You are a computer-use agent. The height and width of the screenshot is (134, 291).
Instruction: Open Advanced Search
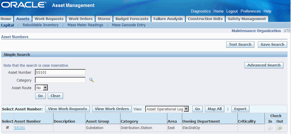point(264,65)
